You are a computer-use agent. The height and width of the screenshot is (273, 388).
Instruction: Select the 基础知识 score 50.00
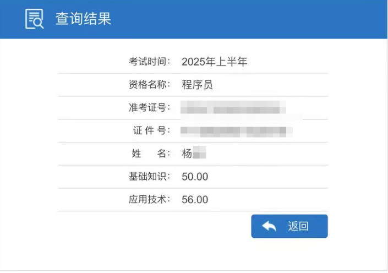(x=195, y=177)
